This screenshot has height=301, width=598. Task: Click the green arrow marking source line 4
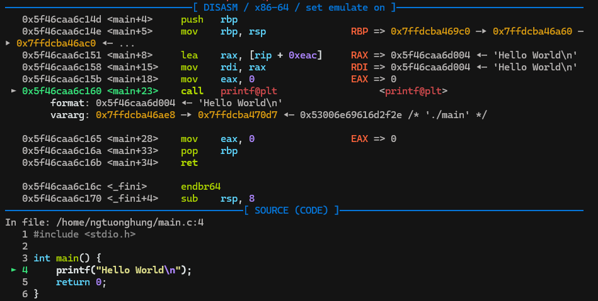(14, 270)
